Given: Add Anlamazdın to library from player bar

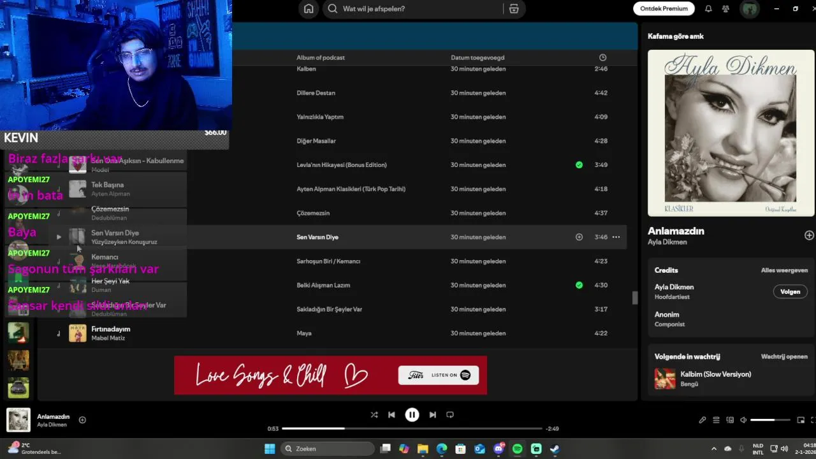Looking at the screenshot, I should (82, 419).
